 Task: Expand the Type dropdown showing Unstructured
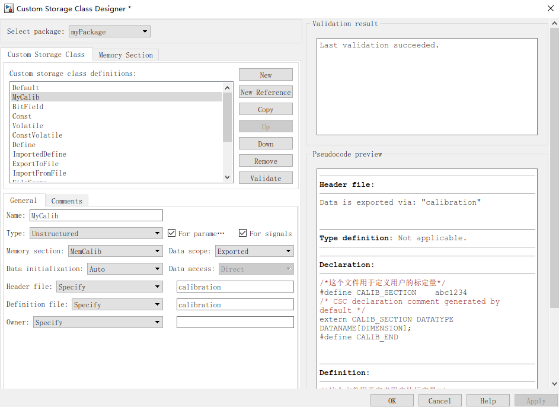click(96, 233)
